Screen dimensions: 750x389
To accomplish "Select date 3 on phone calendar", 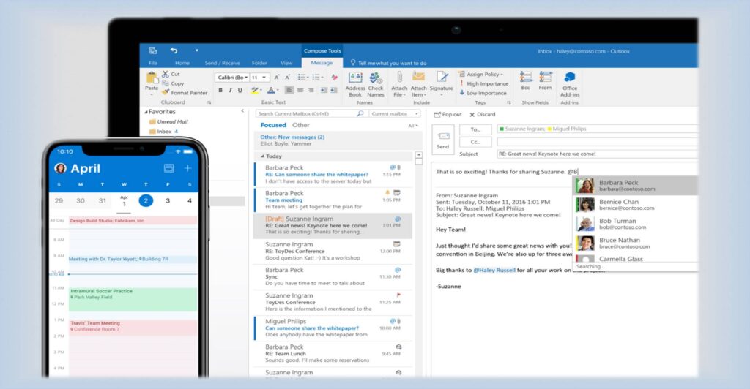I will click(168, 200).
